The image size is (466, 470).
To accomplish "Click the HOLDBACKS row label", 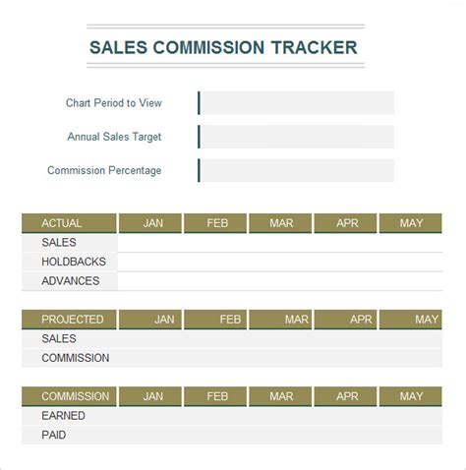I will coord(74,262).
